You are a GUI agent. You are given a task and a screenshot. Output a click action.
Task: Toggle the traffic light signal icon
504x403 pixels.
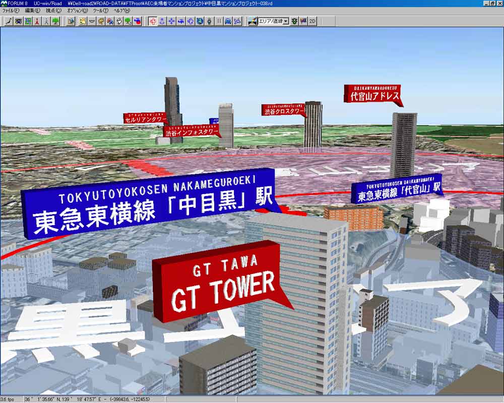click(x=294, y=22)
